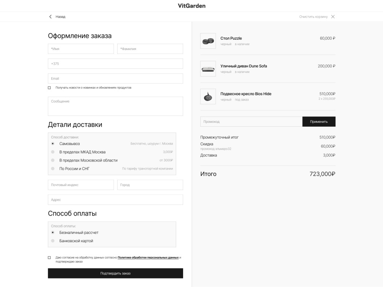Select Банковской картой payment method

click(53, 241)
